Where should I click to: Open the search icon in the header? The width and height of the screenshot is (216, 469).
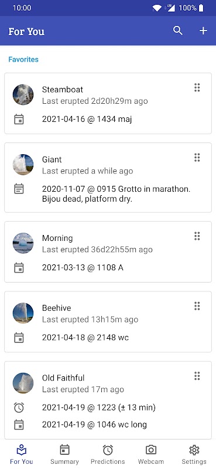click(x=178, y=30)
